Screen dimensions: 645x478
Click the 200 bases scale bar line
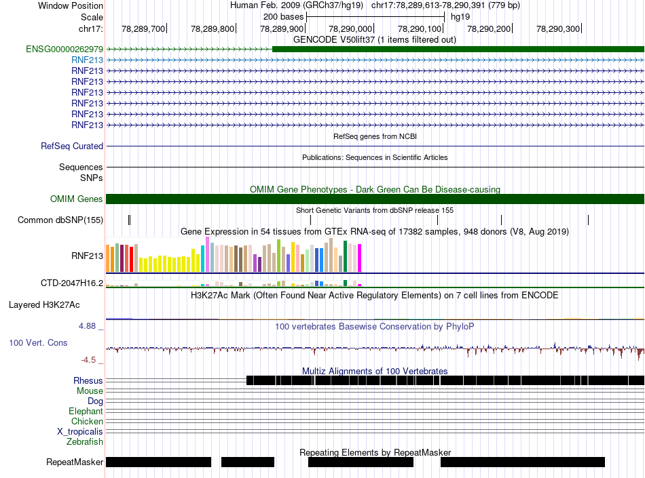coord(375,17)
